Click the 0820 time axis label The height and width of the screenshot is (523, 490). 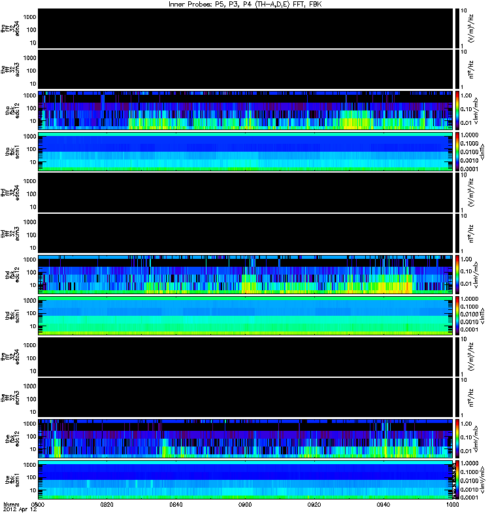106,504
